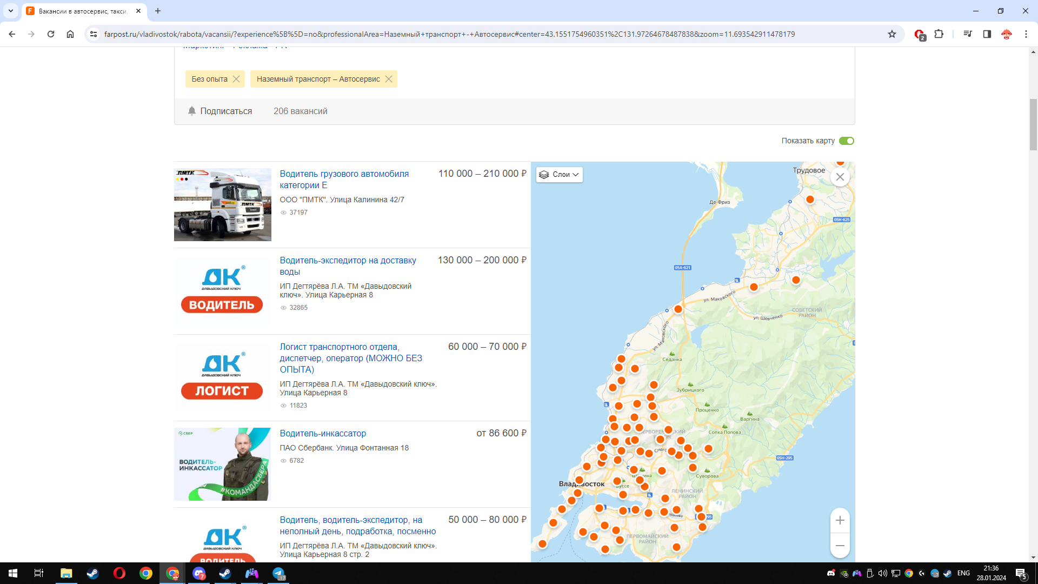This screenshot has width=1038, height=584.
Task: Open the Chrome three-dot menu
Action: 1026,34
